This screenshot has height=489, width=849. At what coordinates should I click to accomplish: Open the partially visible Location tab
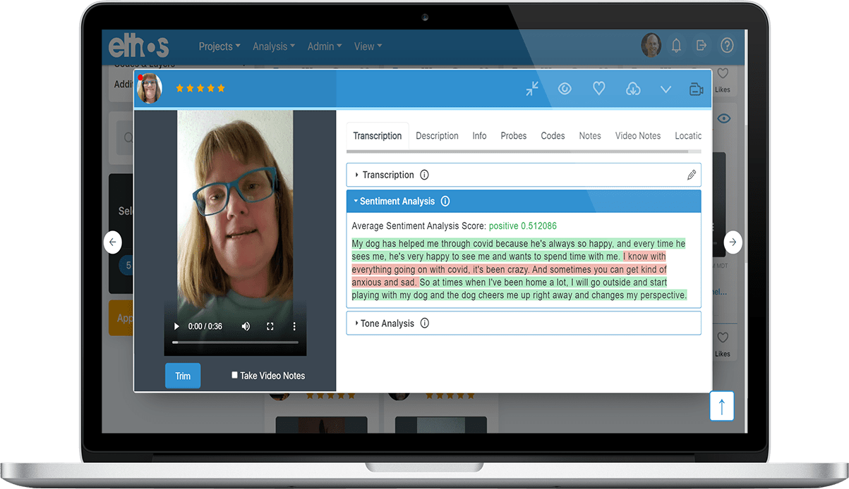coord(687,136)
